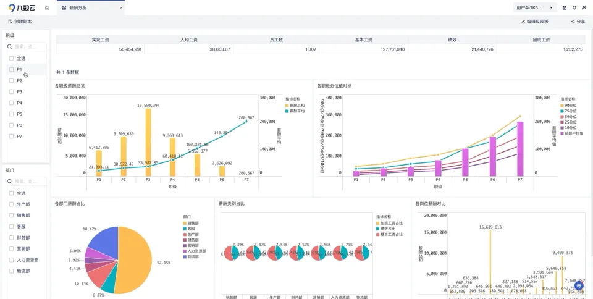Toggle 75分位 legend entry

pos(568,111)
